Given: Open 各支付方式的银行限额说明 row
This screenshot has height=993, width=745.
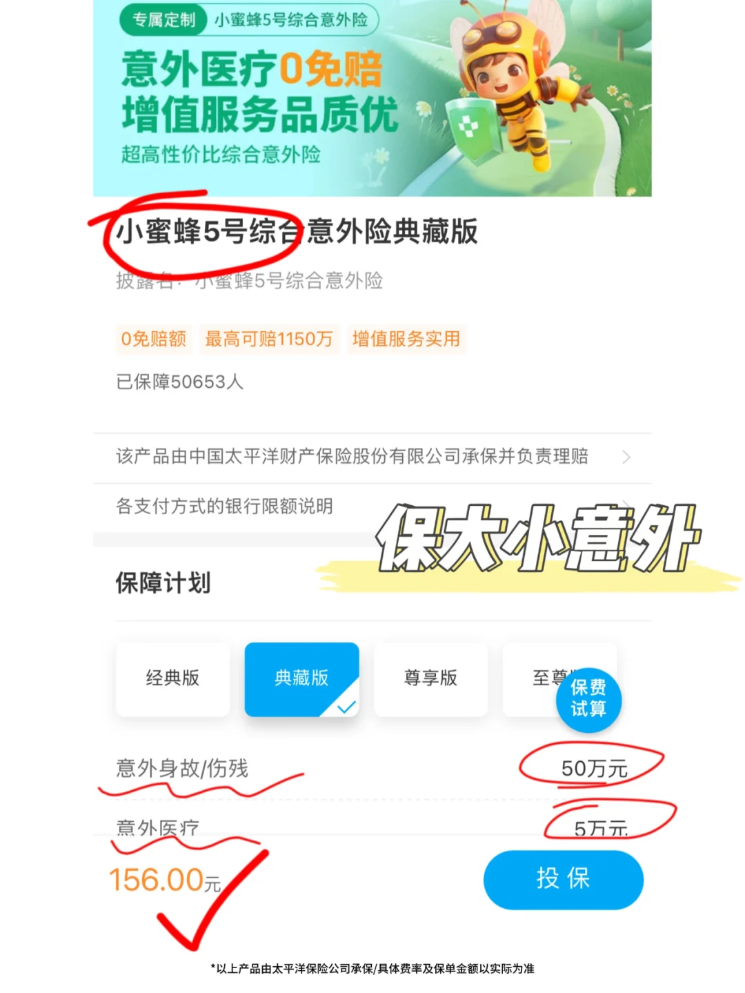Looking at the screenshot, I should point(372,507).
